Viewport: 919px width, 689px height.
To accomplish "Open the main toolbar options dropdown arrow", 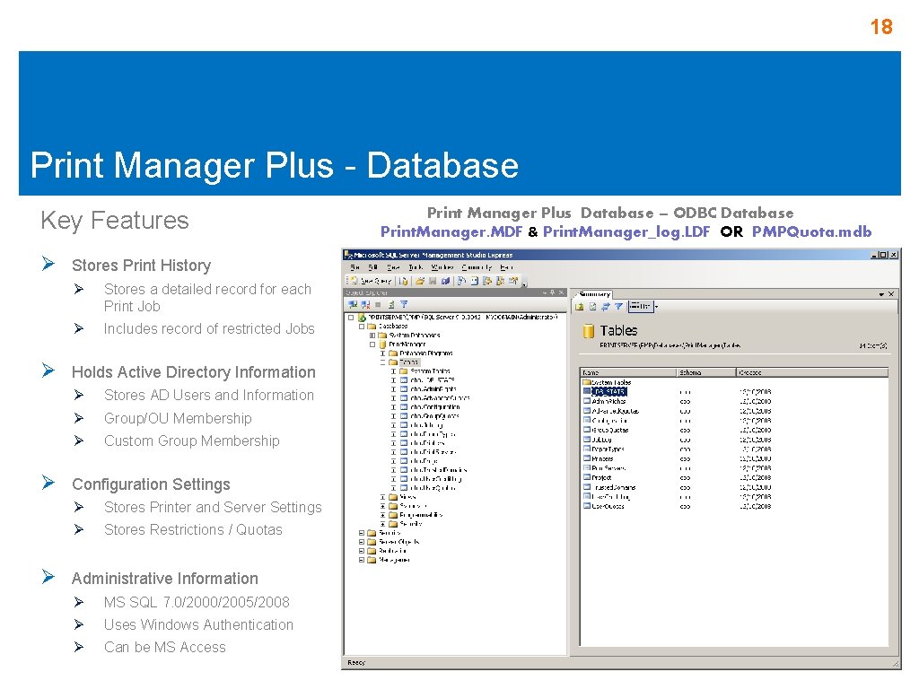I will (524, 283).
